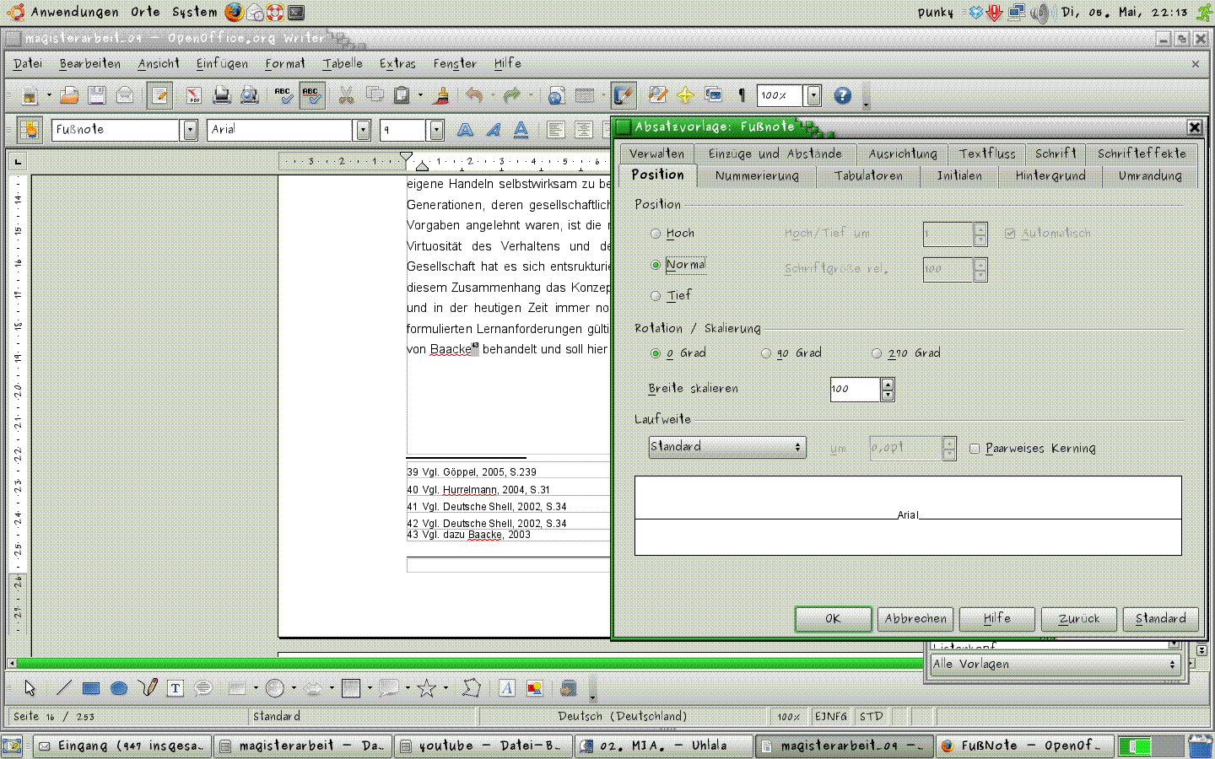The width and height of the screenshot is (1215, 759).
Task: Click the Help question mark icon
Action: 842,96
